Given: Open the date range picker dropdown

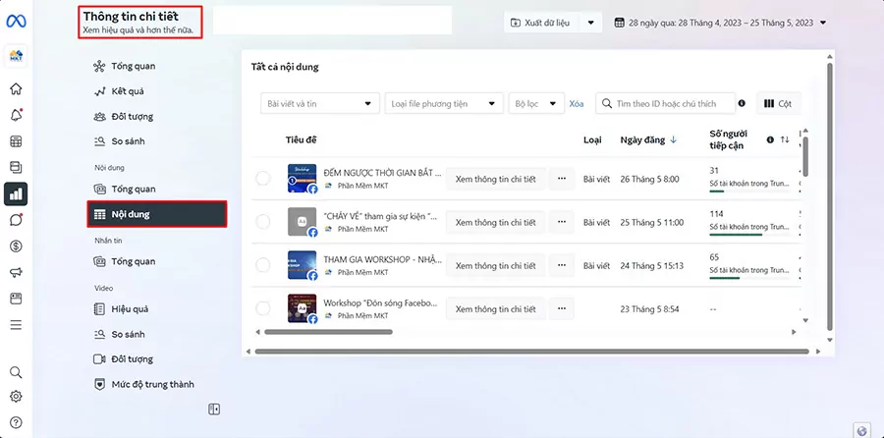Looking at the screenshot, I should coord(721,23).
